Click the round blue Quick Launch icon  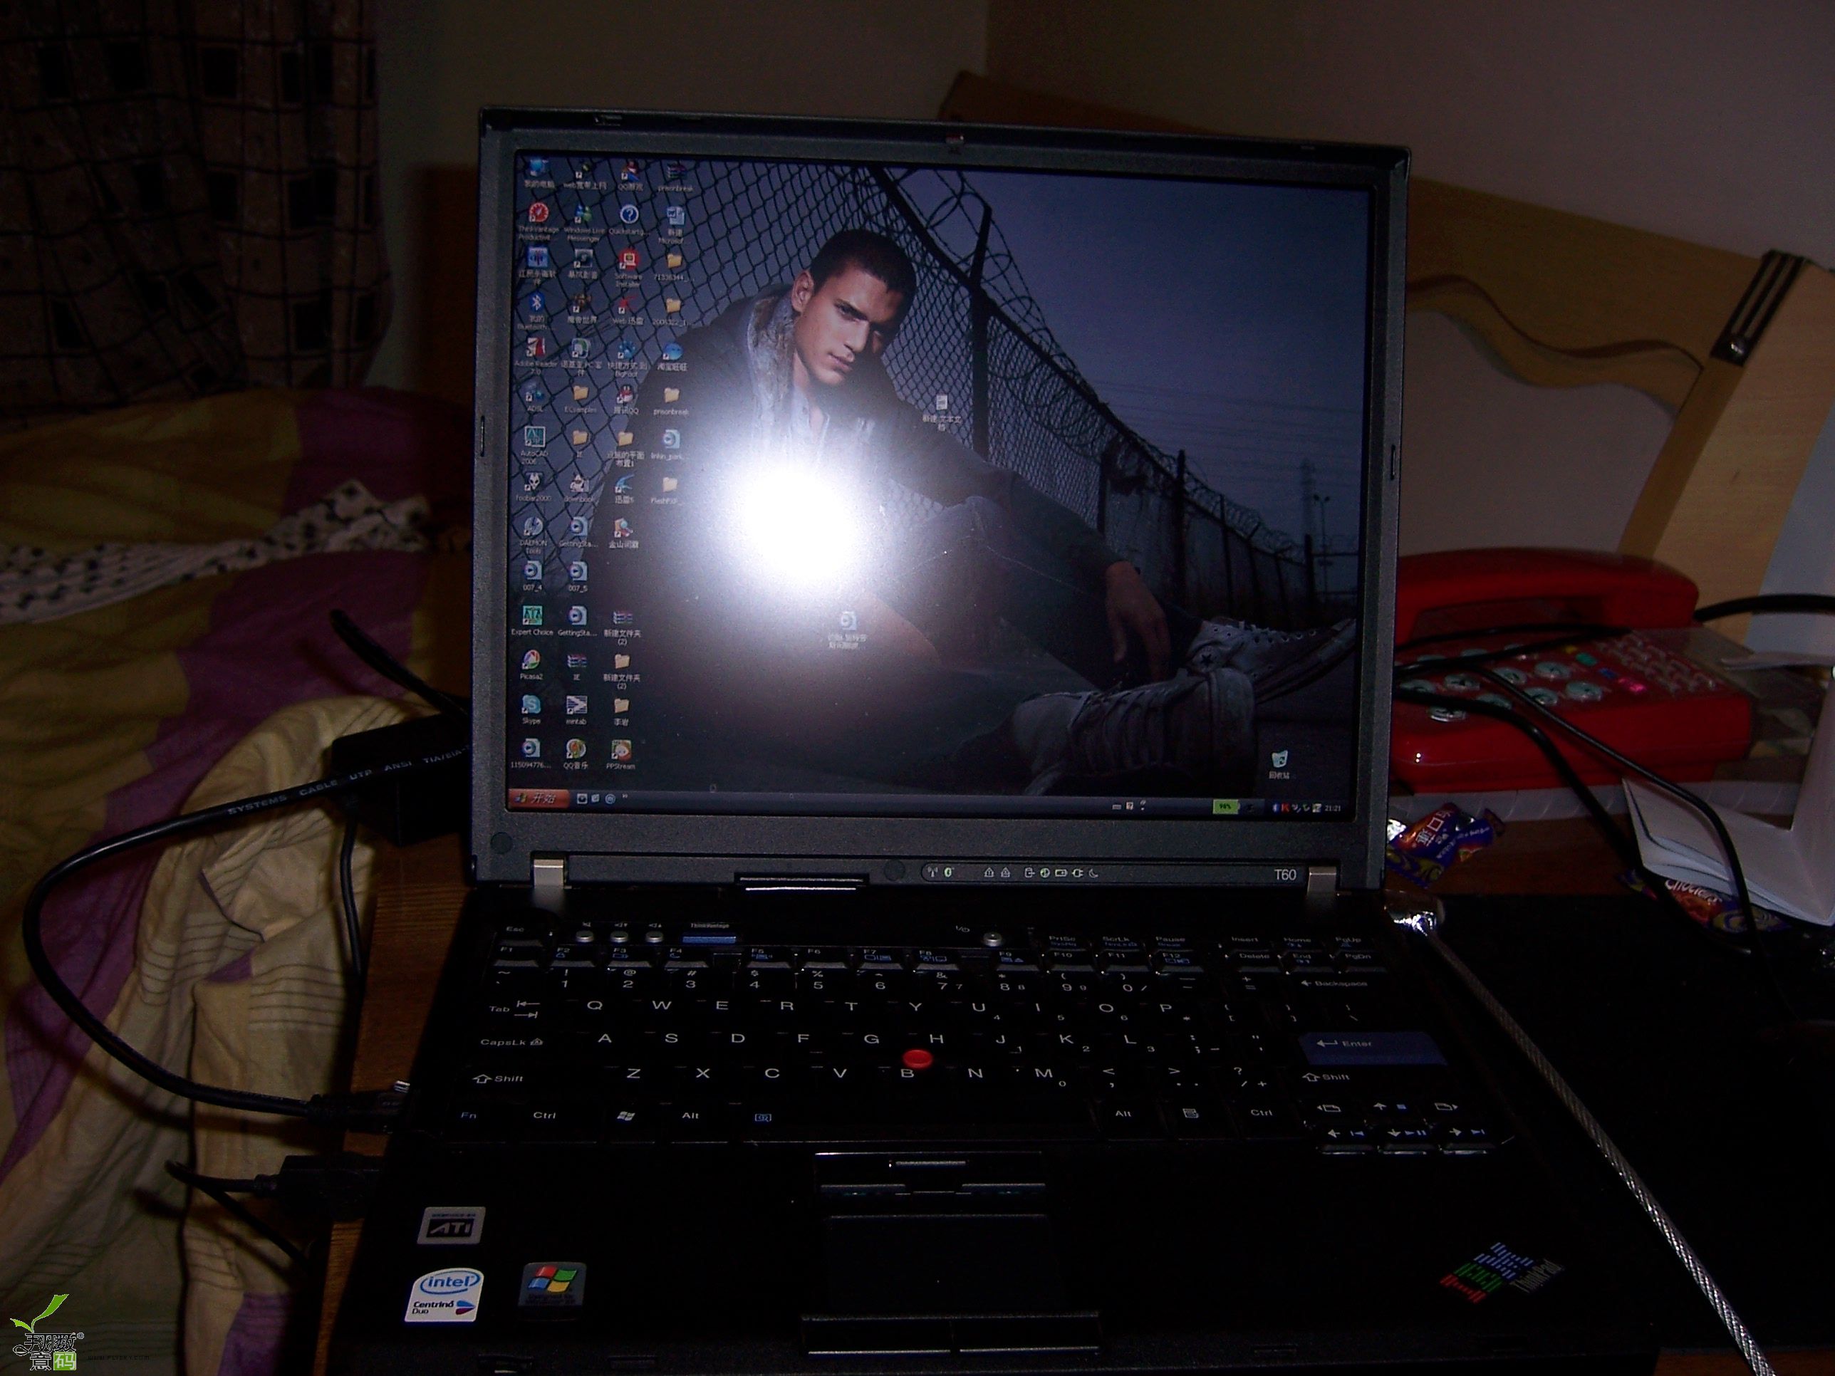tap(610, 798)
